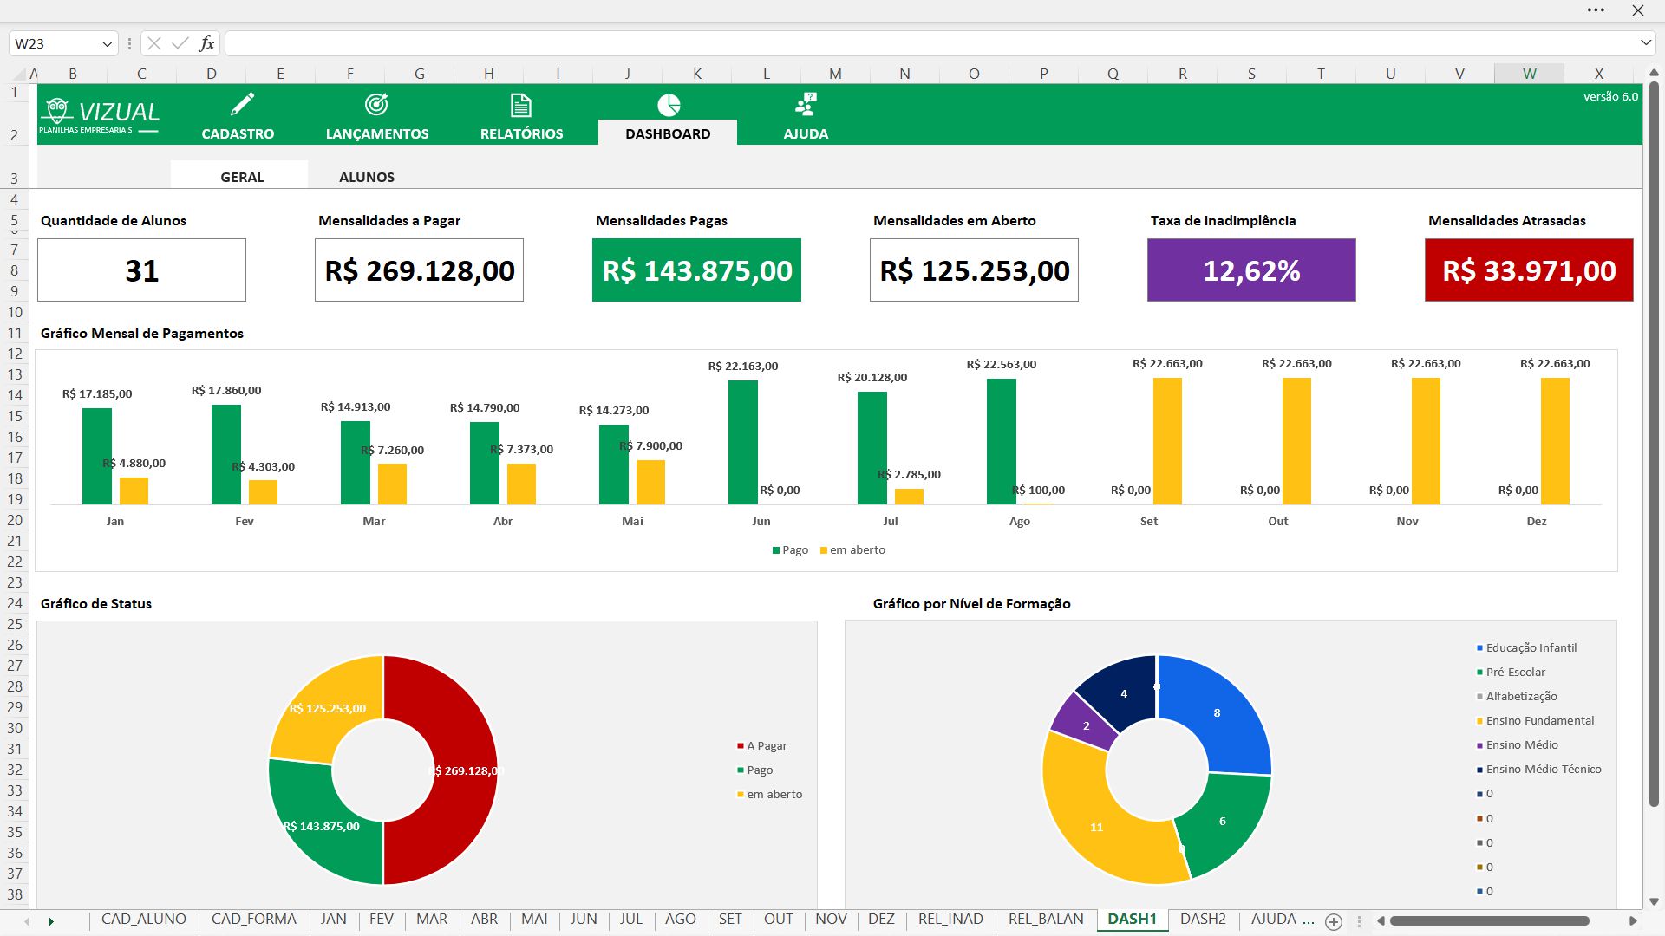Click the green Pago legend swatch in bar chart

[776, 550]
